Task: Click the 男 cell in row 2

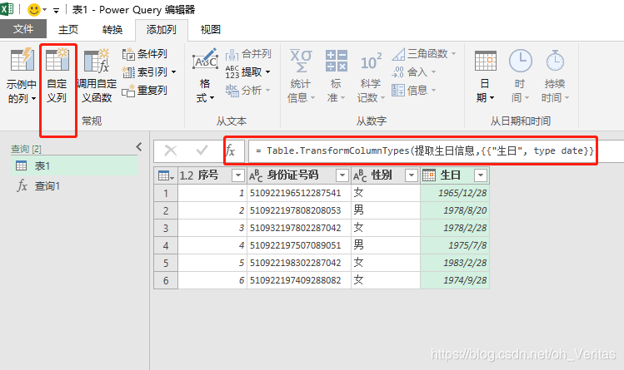Action: (386, 211)
